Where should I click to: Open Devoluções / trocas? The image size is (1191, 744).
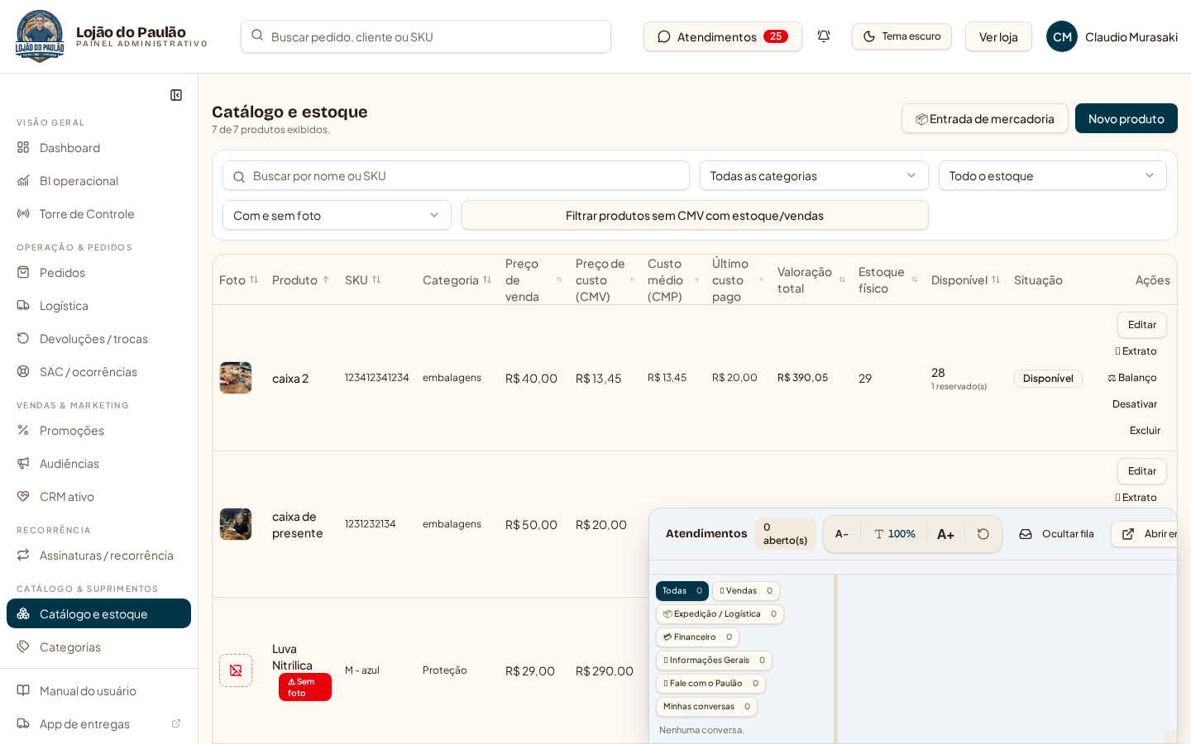click(x=98, y=338)
